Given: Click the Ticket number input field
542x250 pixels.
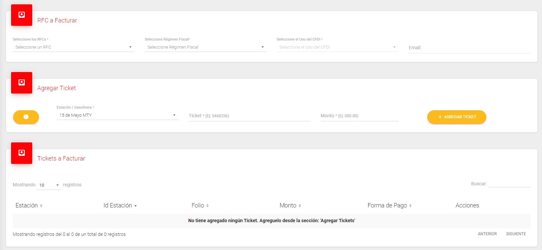Looking at the screenshot, I should 249,116.
